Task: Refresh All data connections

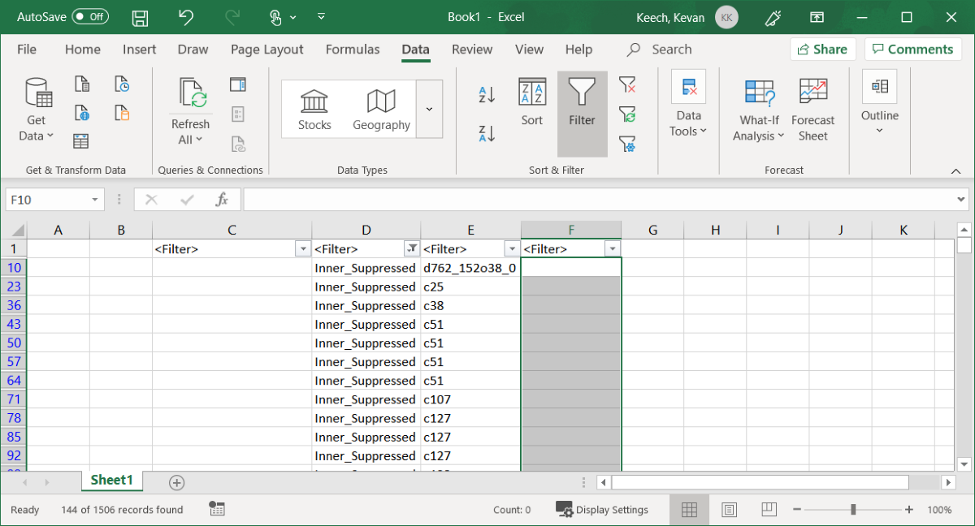Action: tap(191, 111)
